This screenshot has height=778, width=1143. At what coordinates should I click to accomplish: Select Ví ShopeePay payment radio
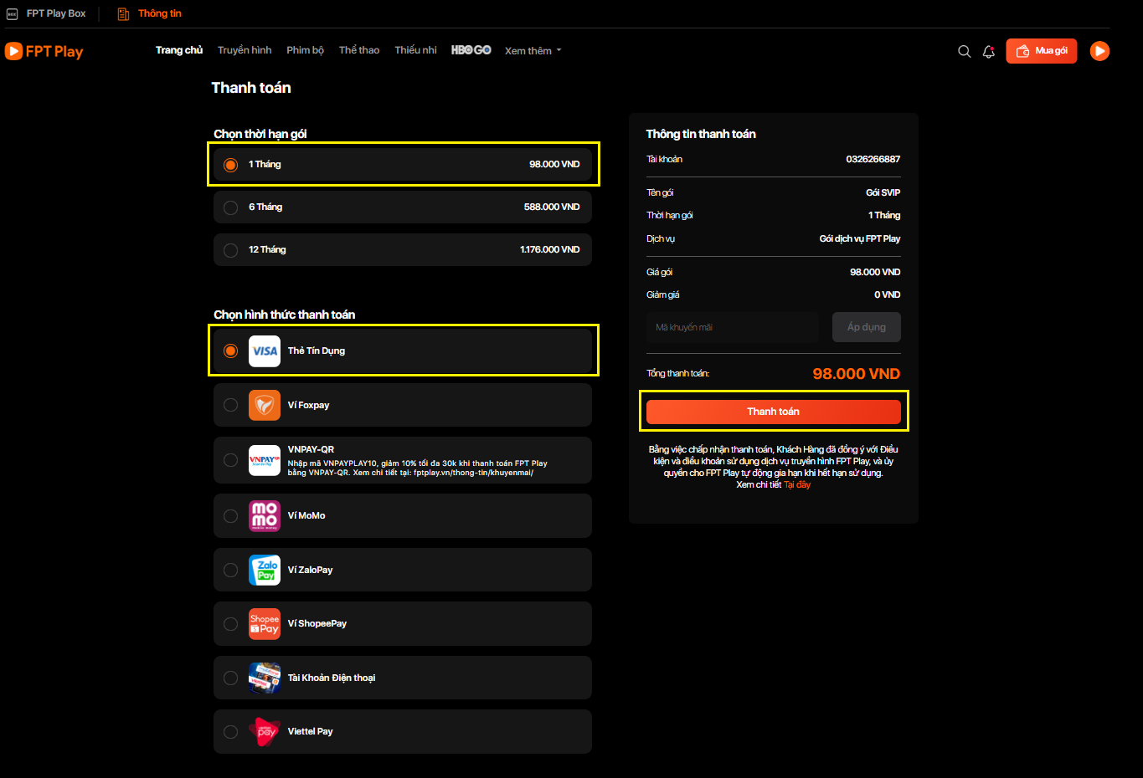230,624
